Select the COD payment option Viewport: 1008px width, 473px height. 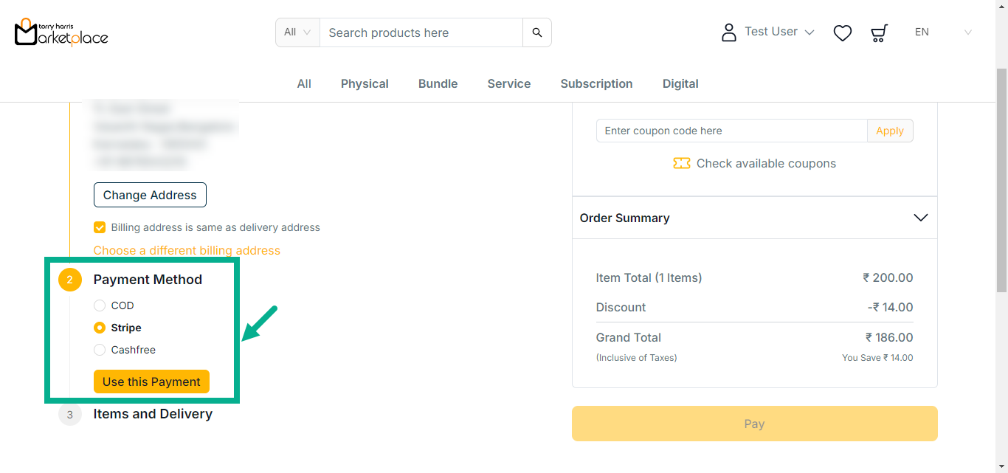(100, 305)
